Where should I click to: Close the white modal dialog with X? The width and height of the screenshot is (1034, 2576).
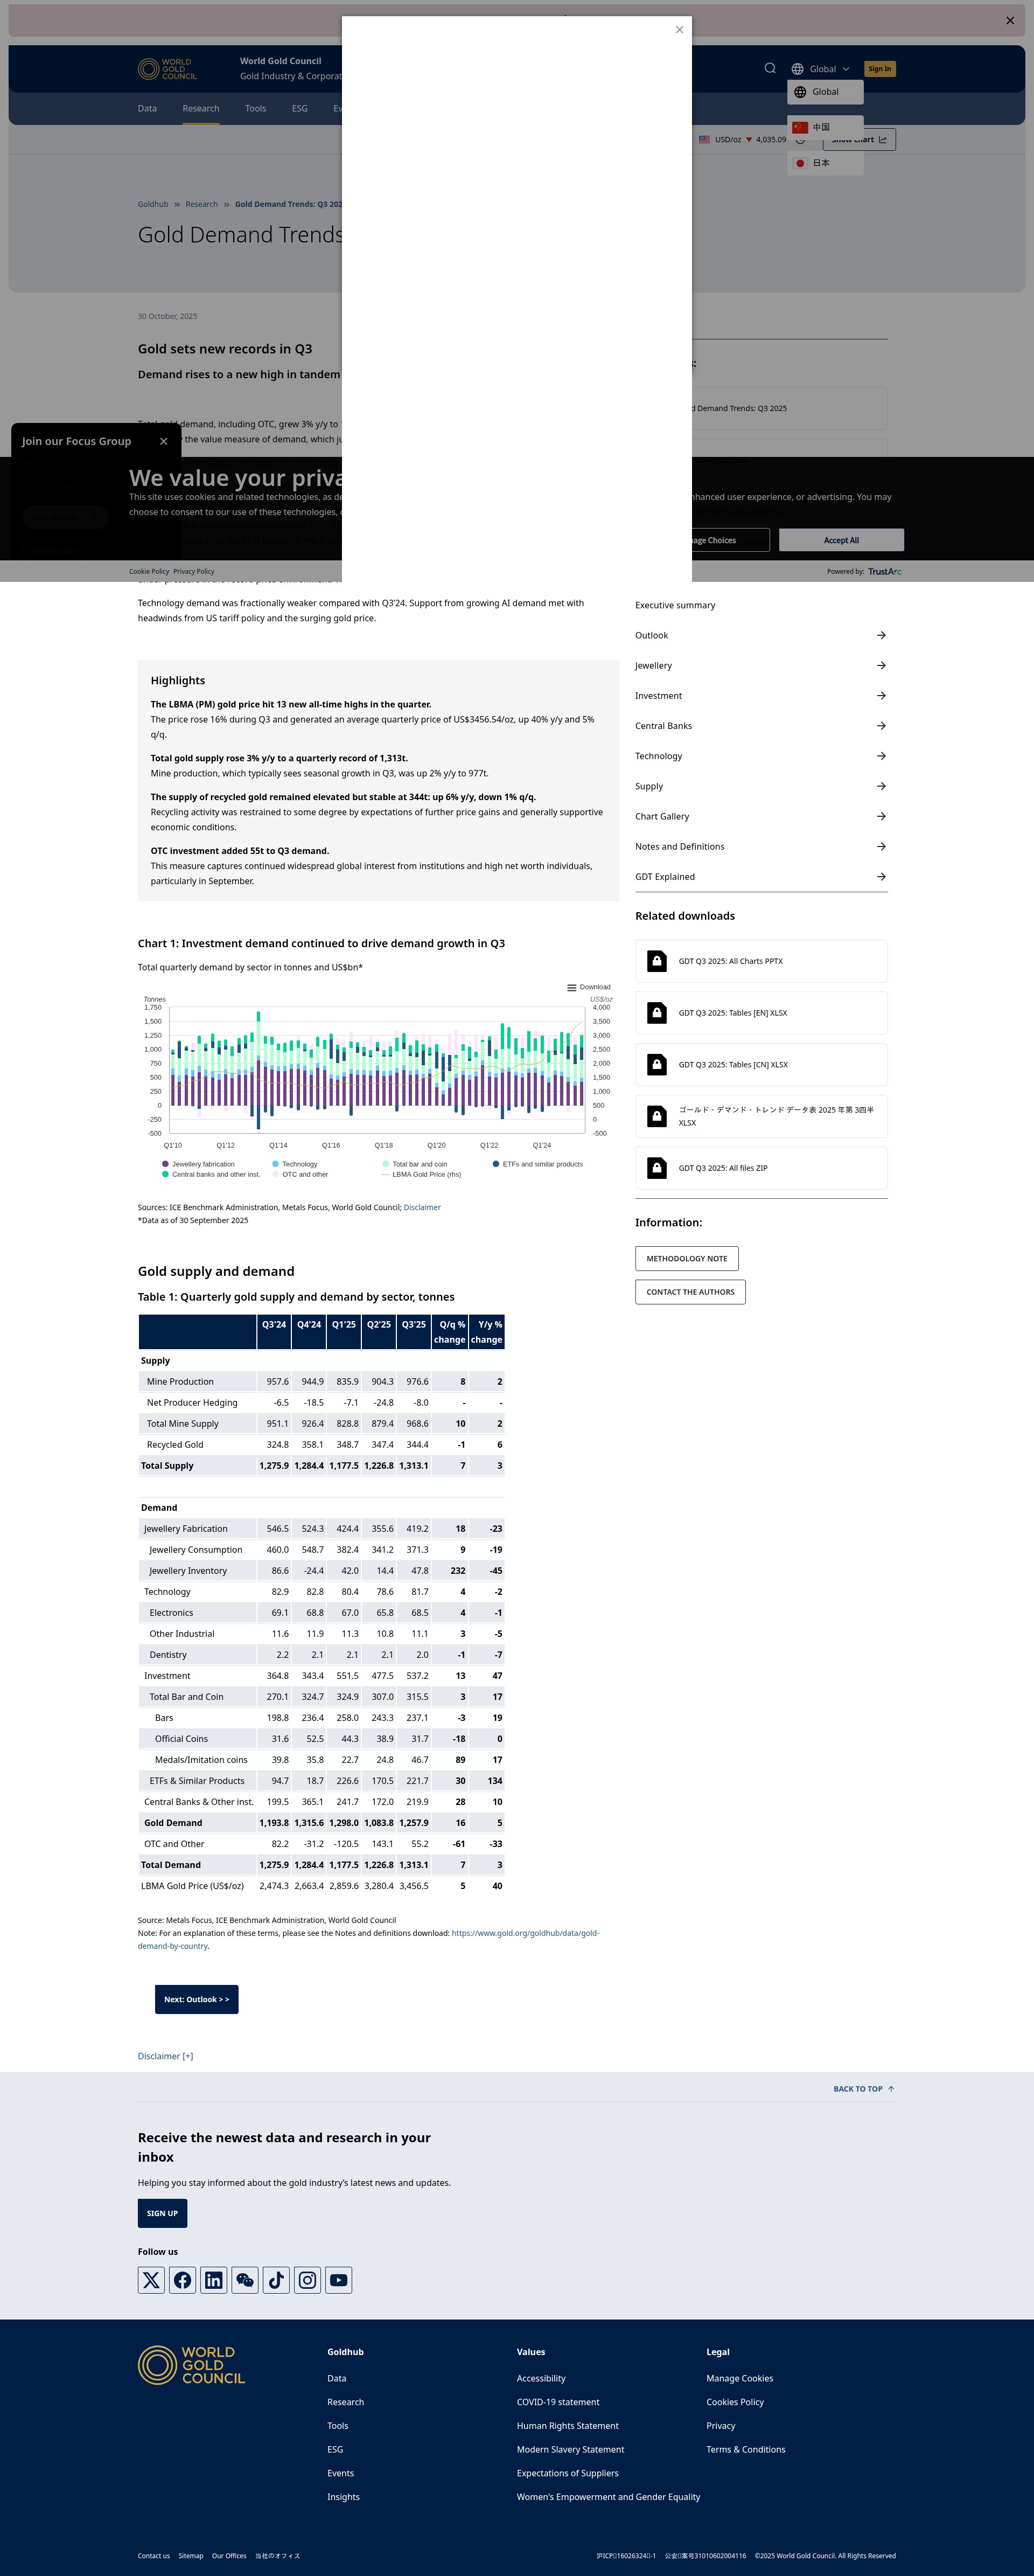click(x=680, y=30)
